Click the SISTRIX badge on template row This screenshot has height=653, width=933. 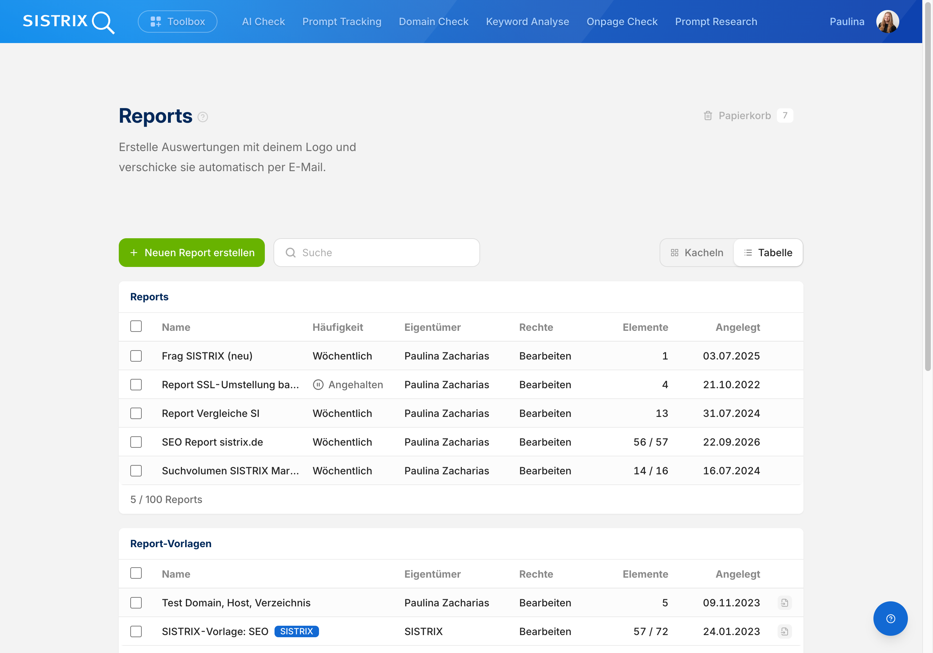297,631
